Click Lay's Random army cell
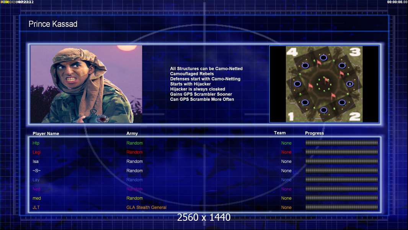 (134, 180)
